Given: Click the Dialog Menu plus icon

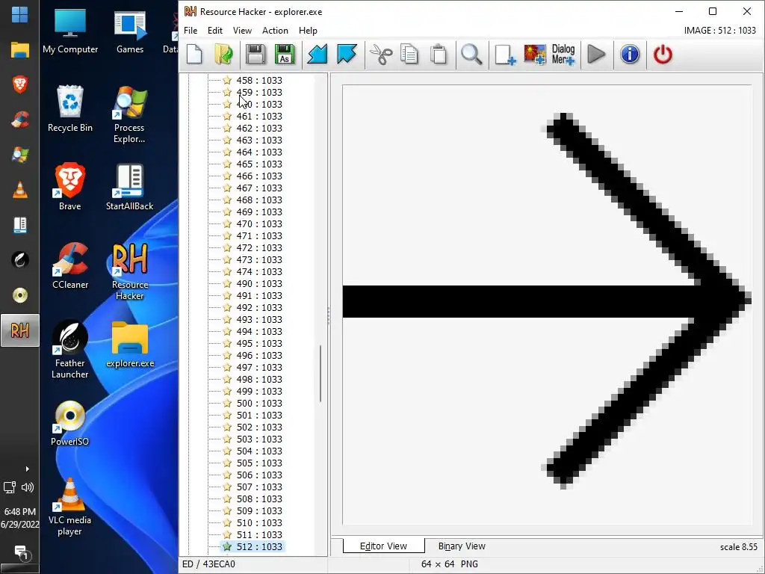Looking at the screenshot, I should pos(563,54).
